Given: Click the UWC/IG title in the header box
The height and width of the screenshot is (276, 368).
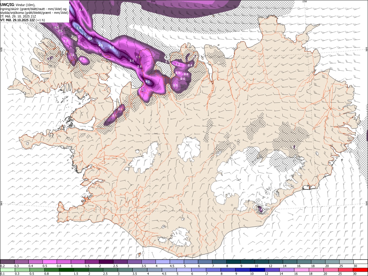Looking at the screenshot, I should pos(7,5).
